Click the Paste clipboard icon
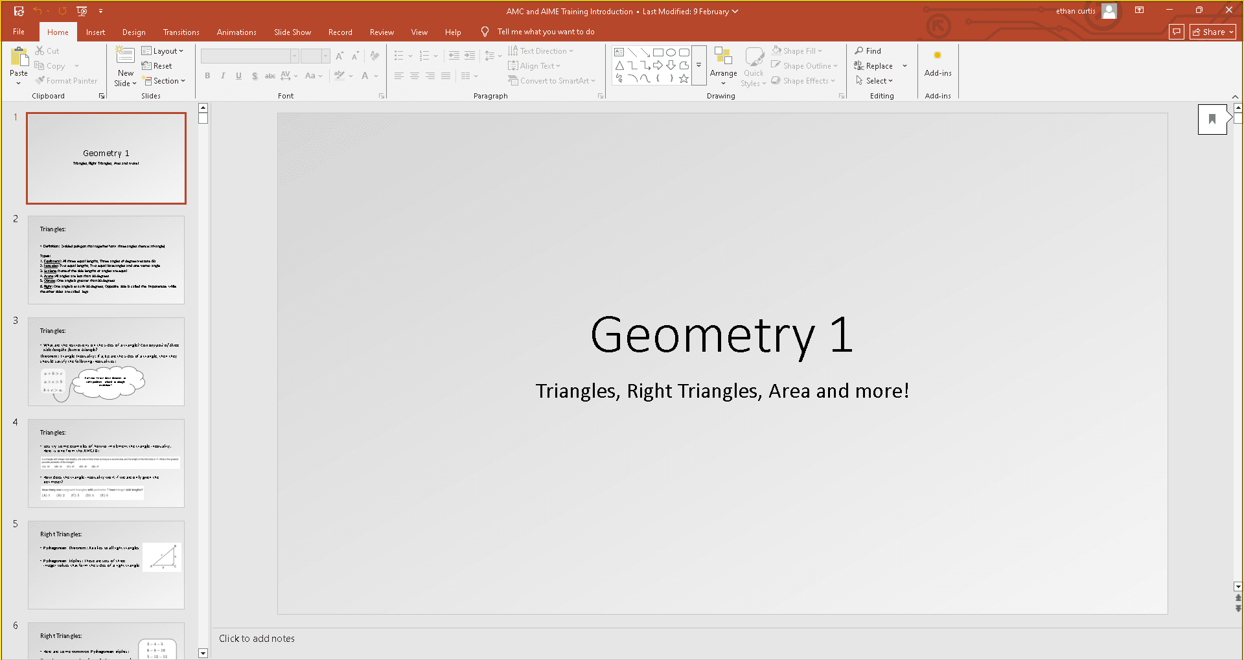The height and width of the screenshot is (660, 1244). pos(19,57)
